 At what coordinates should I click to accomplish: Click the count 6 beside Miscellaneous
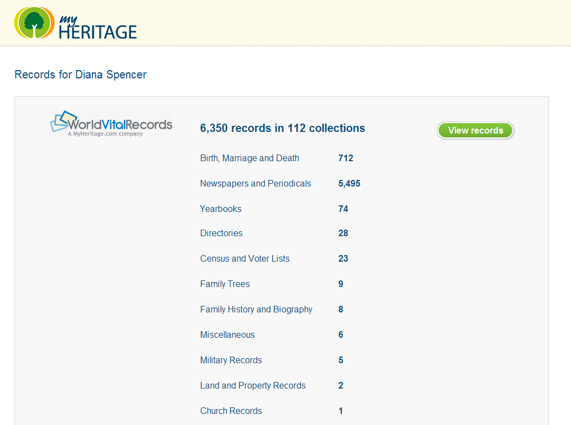[x=340, y=335]
